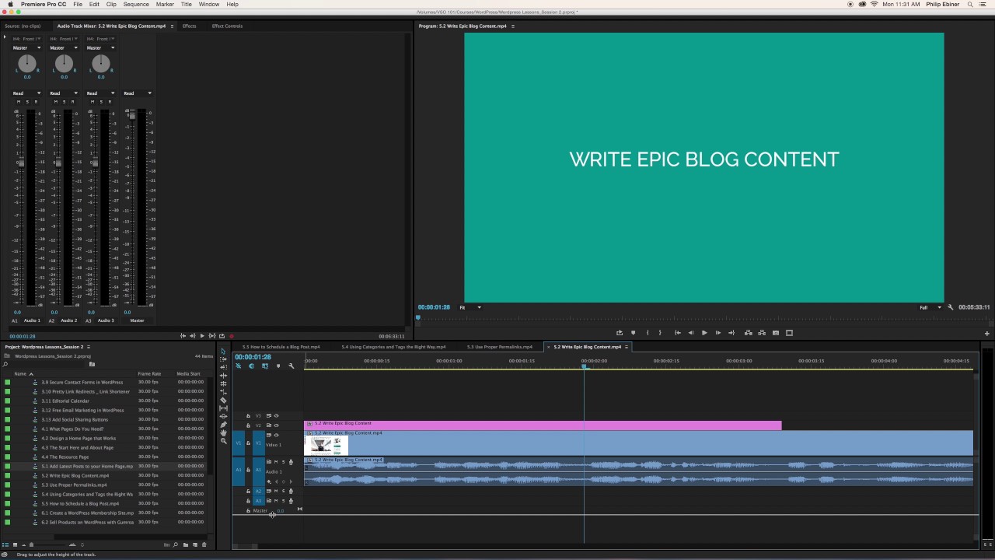Screen dimensions: 995x560
Task: Mute track A1 in timeline header
Action: pyautogui.click(x=276, y=462)
